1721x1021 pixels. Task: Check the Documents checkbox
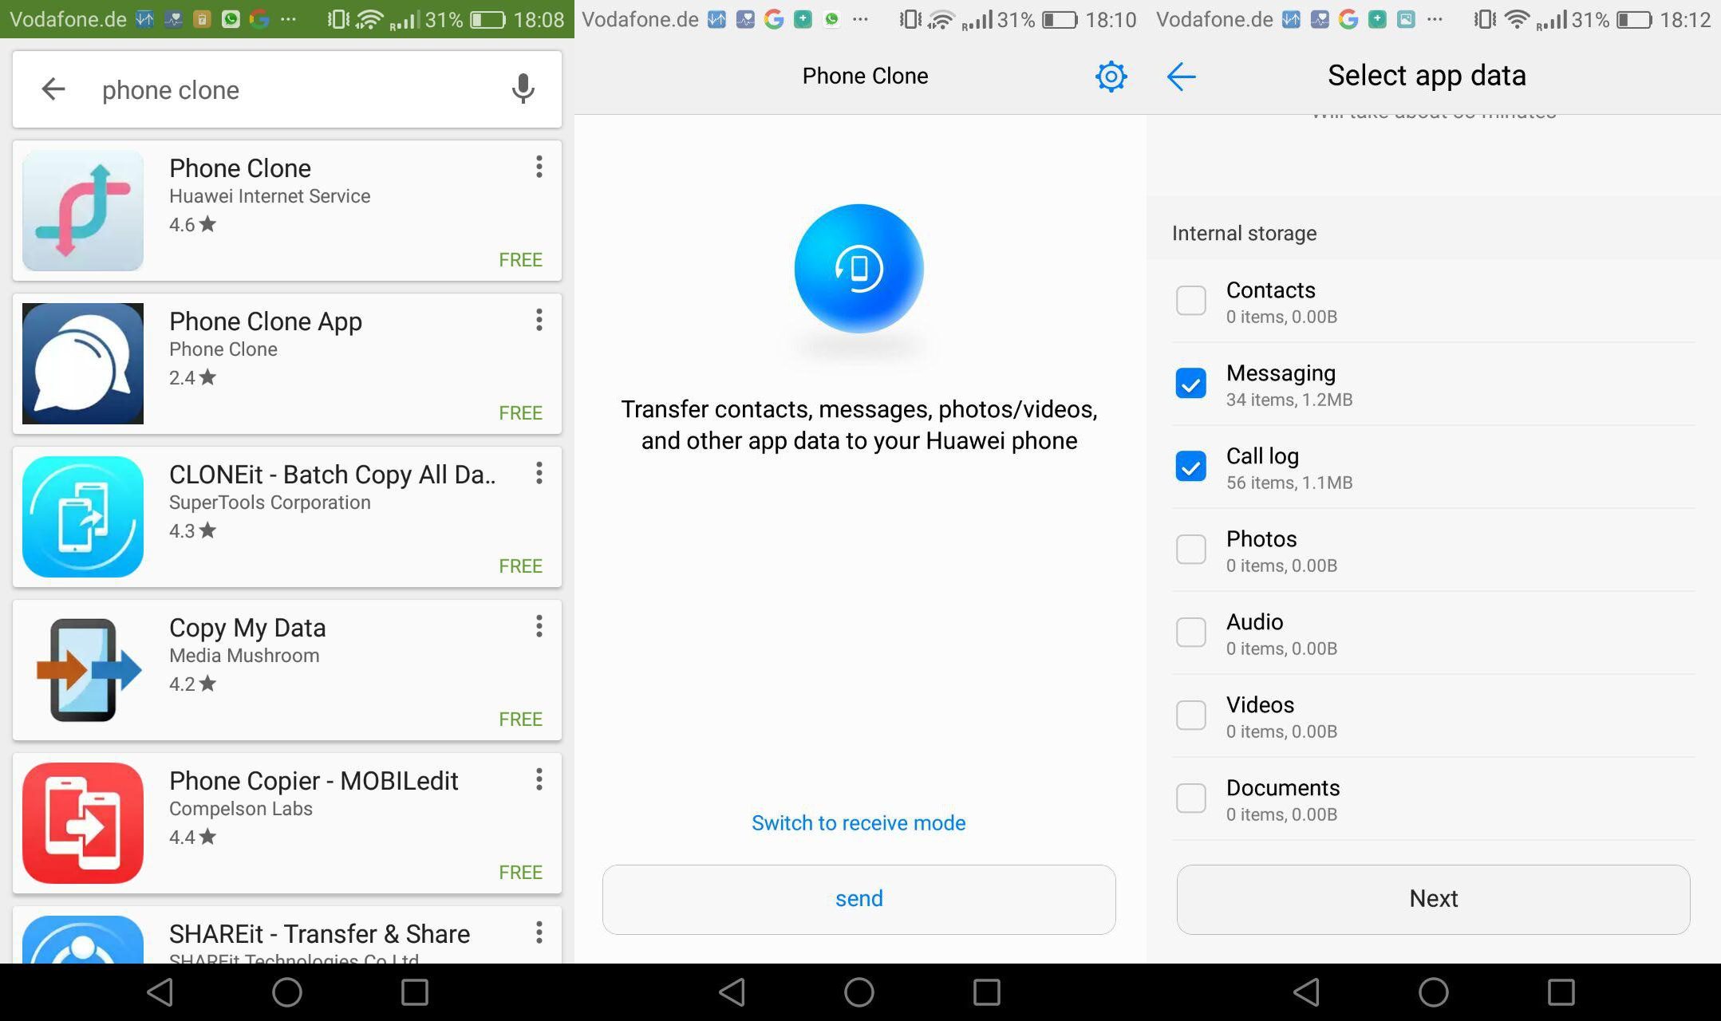(1191, 798)
